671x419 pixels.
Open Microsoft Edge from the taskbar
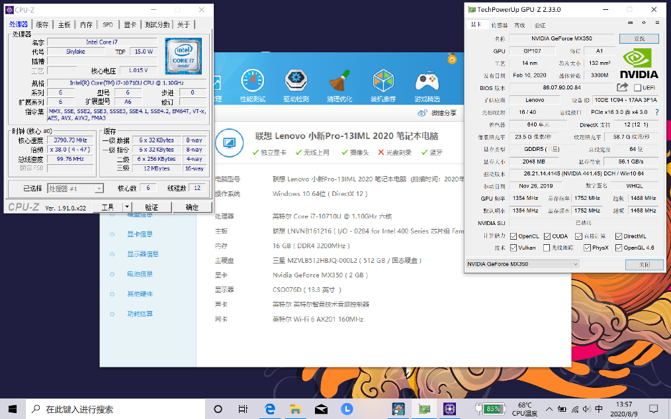[x=270, y=408]
